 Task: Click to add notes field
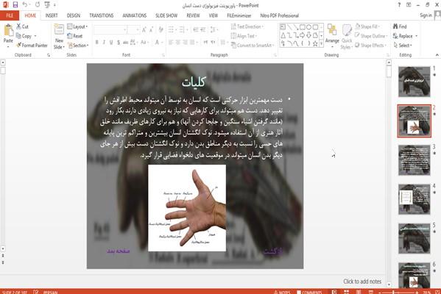(x=362, y=282)
